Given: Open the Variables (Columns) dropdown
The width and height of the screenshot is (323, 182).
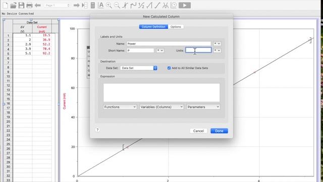Looking at the screenshot, I should point(161,107).
